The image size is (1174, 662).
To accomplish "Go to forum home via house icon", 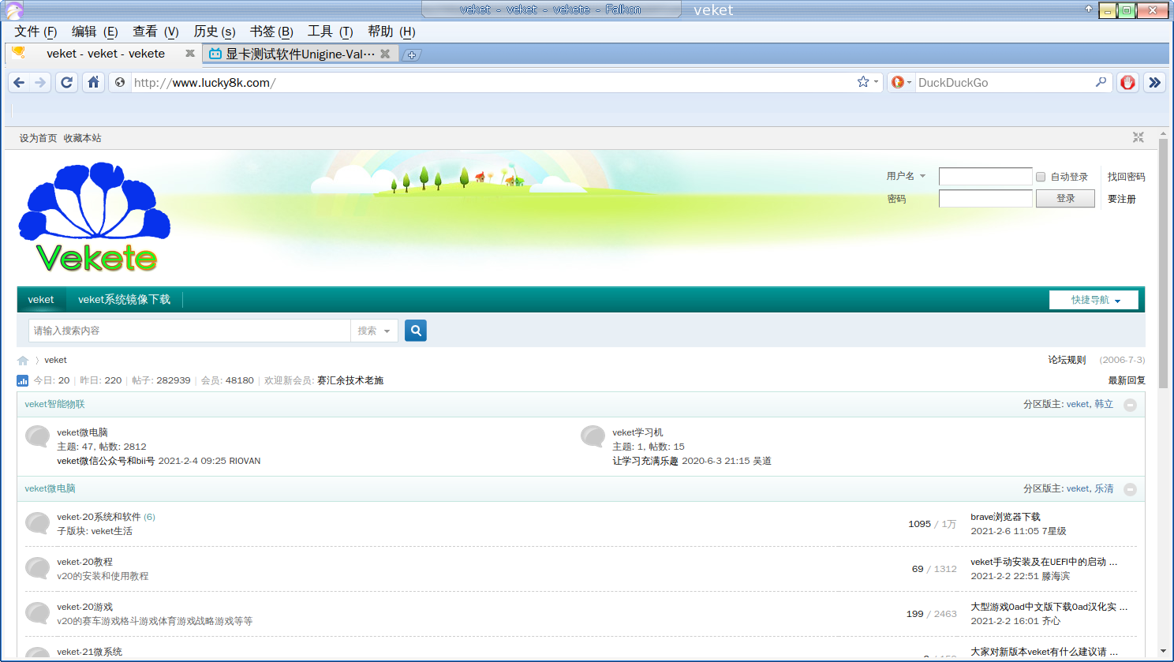I will pos(23,361).
